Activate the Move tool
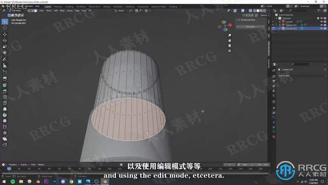This screenshot has height=185, width=328. (5, 34)
